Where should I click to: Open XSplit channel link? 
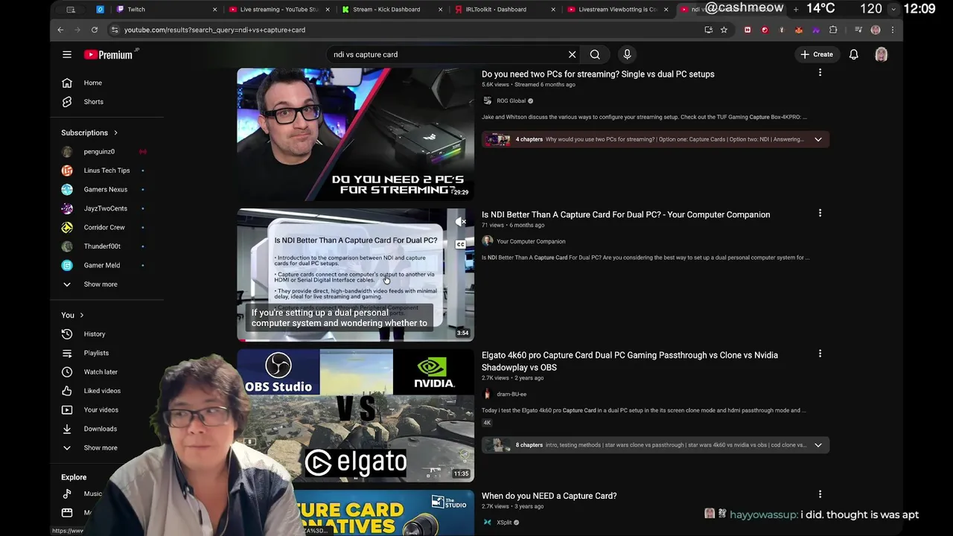tap(504, 523)
